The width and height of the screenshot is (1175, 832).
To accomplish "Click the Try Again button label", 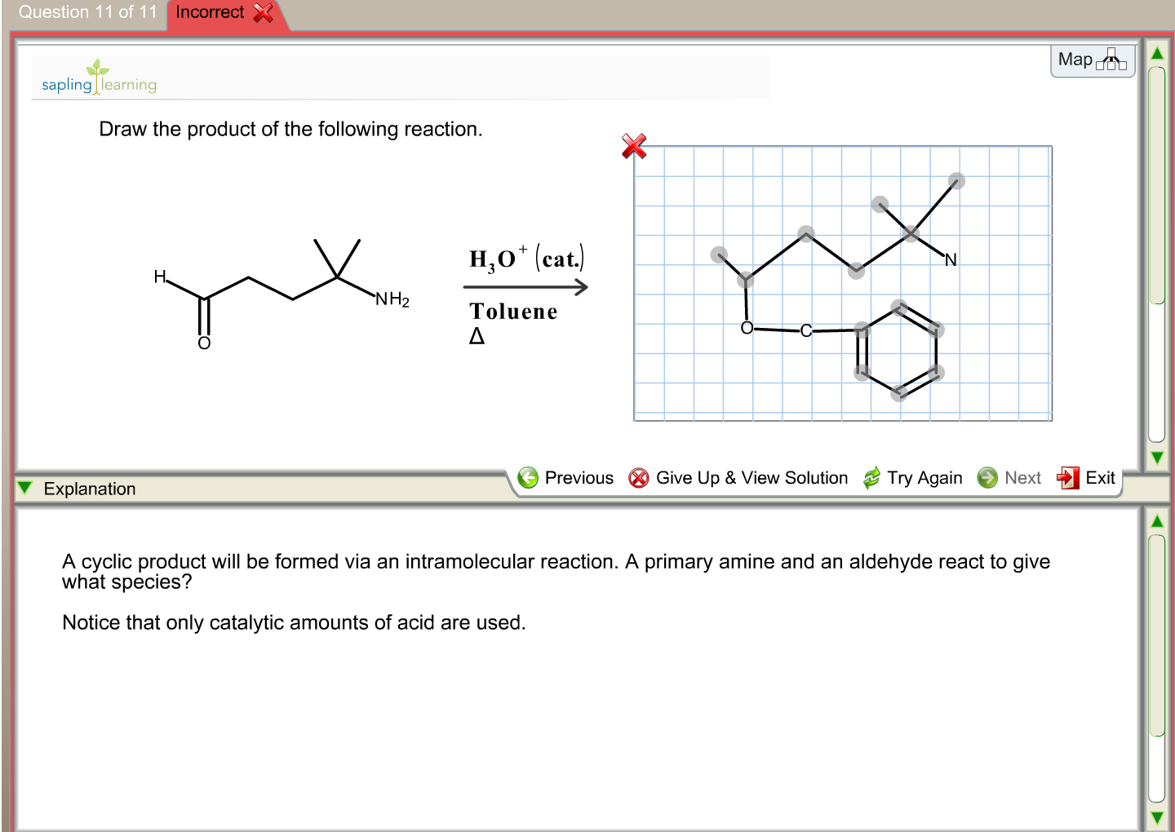I will [x=925, y=478].
